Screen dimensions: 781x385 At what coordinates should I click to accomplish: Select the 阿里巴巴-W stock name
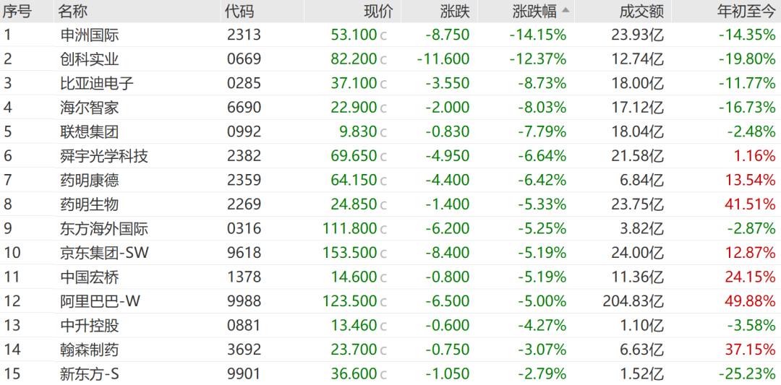(100, 301)
